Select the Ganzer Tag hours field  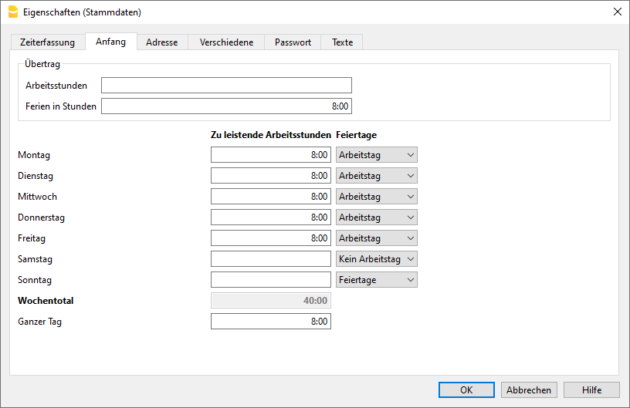click(x=270, y=322)
